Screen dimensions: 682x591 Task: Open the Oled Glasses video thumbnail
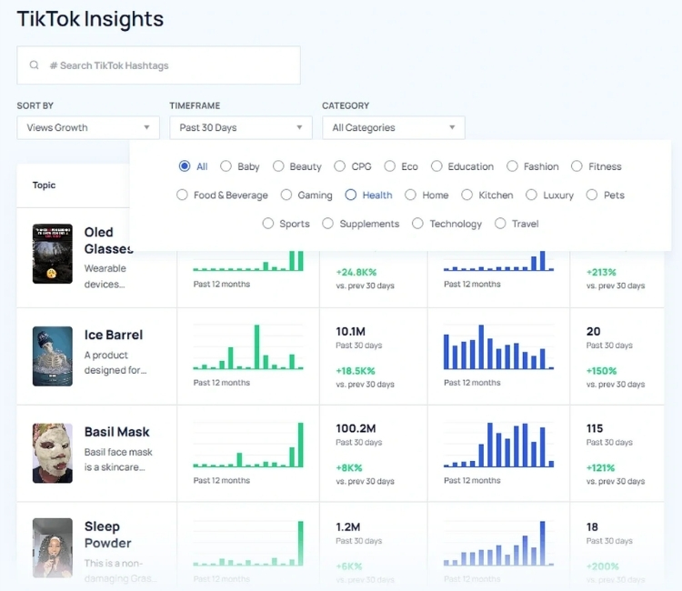pyautogui.click(x=53, y=254)
